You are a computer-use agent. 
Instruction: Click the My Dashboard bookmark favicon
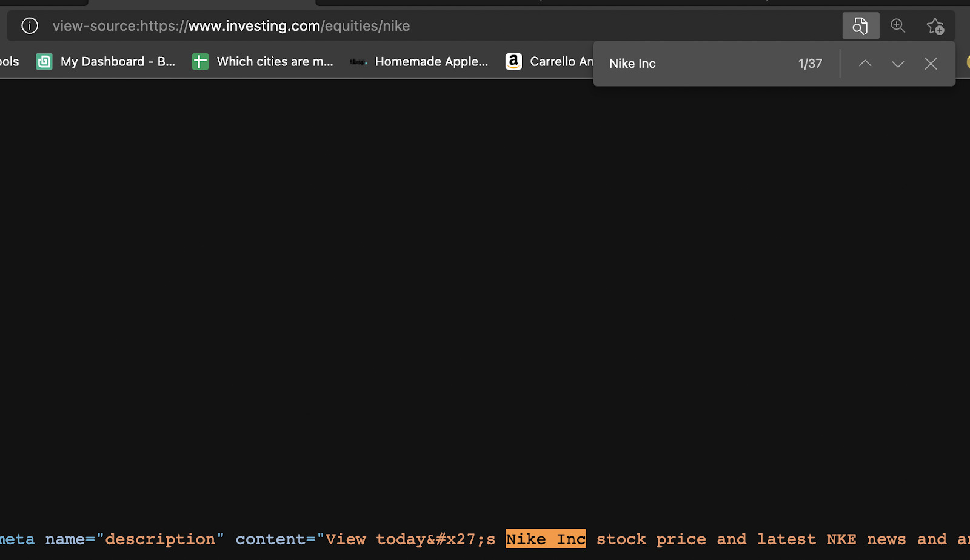[x=44, y=61]
